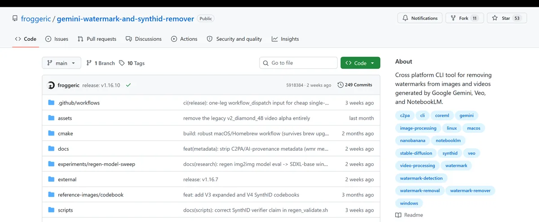
Task: Click the magnifier icon in the Go to file field
Action: [x=266, y=63]
